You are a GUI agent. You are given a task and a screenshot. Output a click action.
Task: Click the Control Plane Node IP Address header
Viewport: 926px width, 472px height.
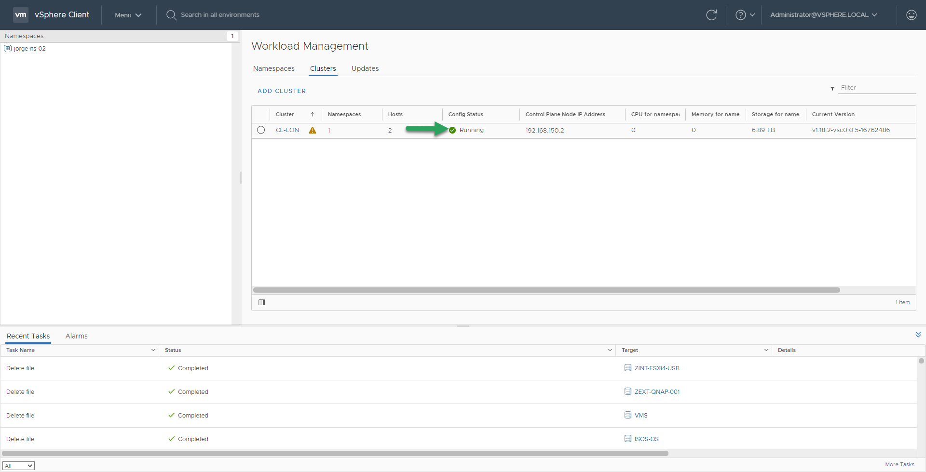(x=565, y=114)
